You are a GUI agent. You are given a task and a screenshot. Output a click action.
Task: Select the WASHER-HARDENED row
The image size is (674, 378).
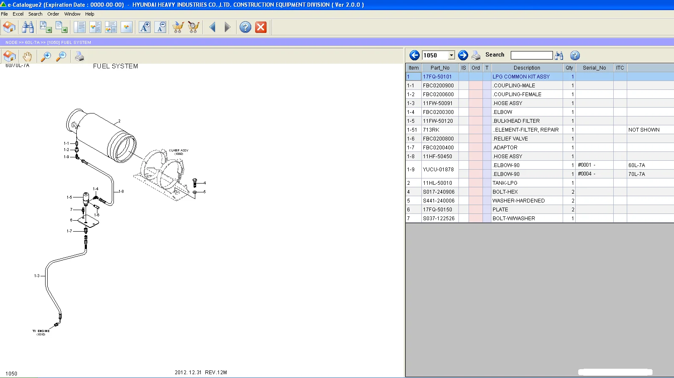(540, 201)
